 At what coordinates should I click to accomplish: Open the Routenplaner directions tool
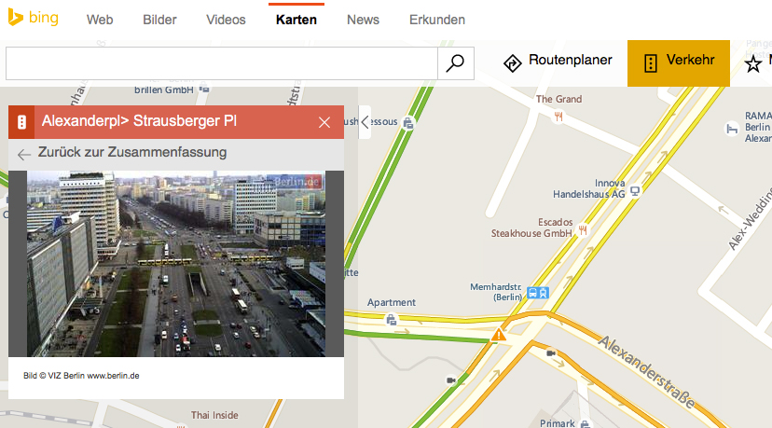[x=558, y=62]
